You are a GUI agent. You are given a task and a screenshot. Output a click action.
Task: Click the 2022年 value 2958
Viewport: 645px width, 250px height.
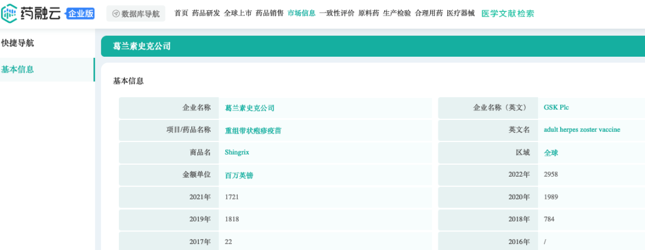click(x=551, y=174)
